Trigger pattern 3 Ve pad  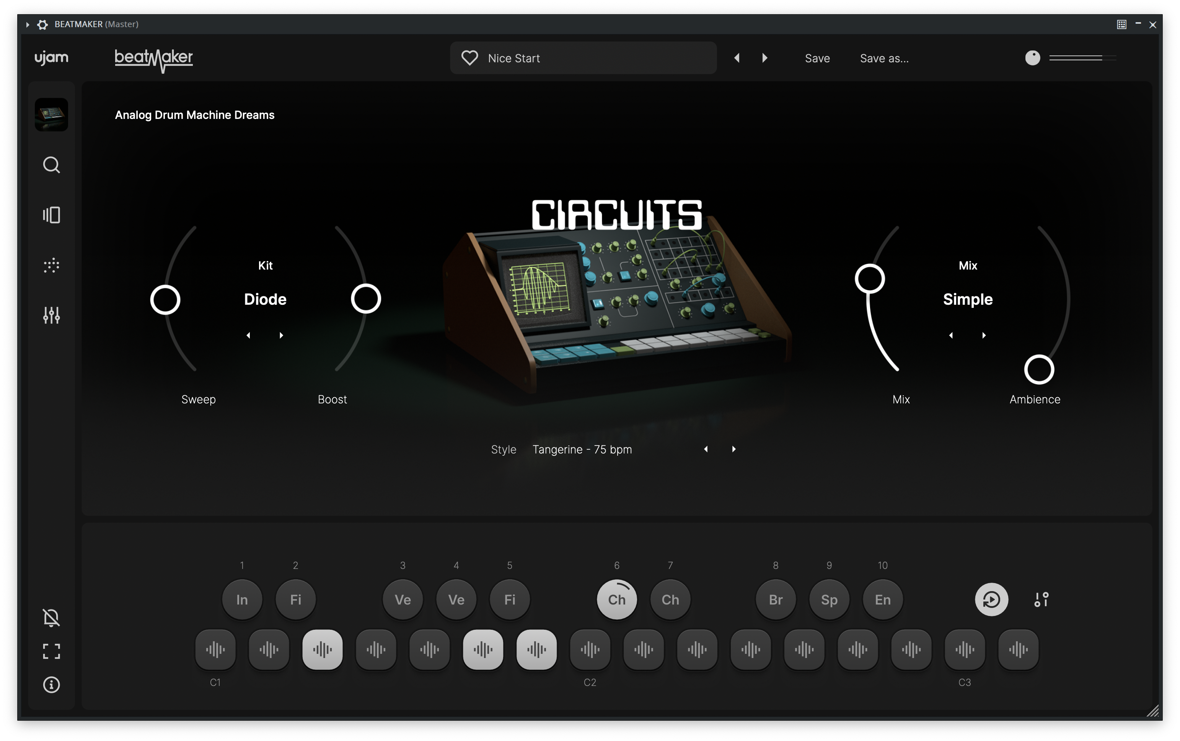403,600
